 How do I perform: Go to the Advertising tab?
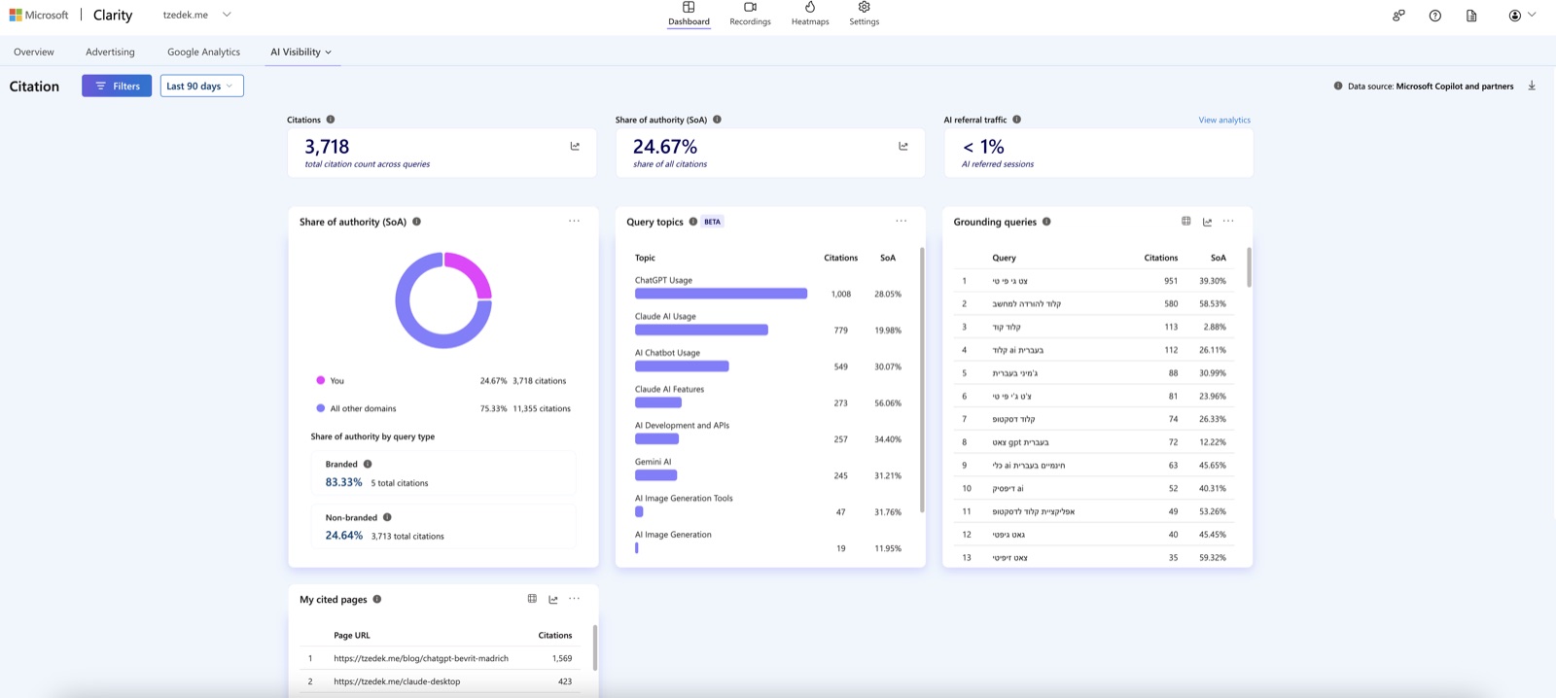click(110, 52)
